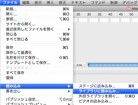Choose 外部ライブラリを開く... submenu item

coord(106,96)
